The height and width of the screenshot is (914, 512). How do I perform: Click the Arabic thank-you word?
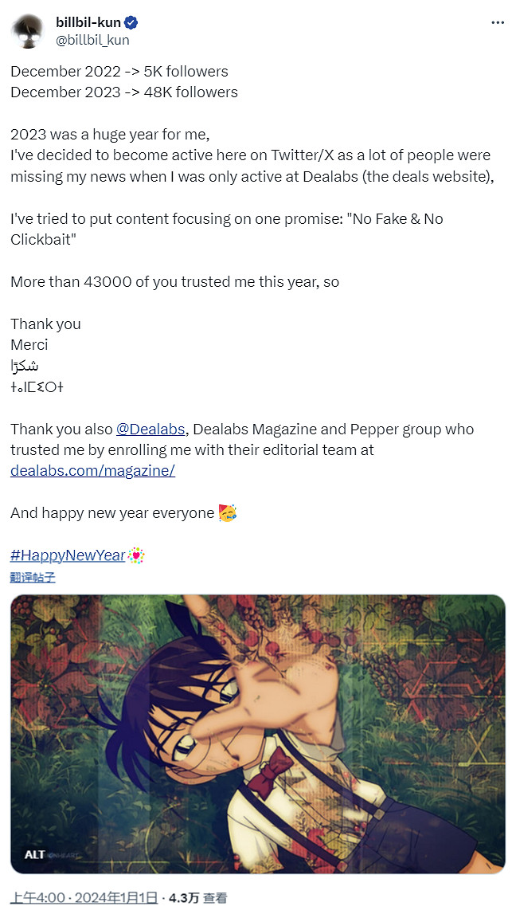[25, 366]
